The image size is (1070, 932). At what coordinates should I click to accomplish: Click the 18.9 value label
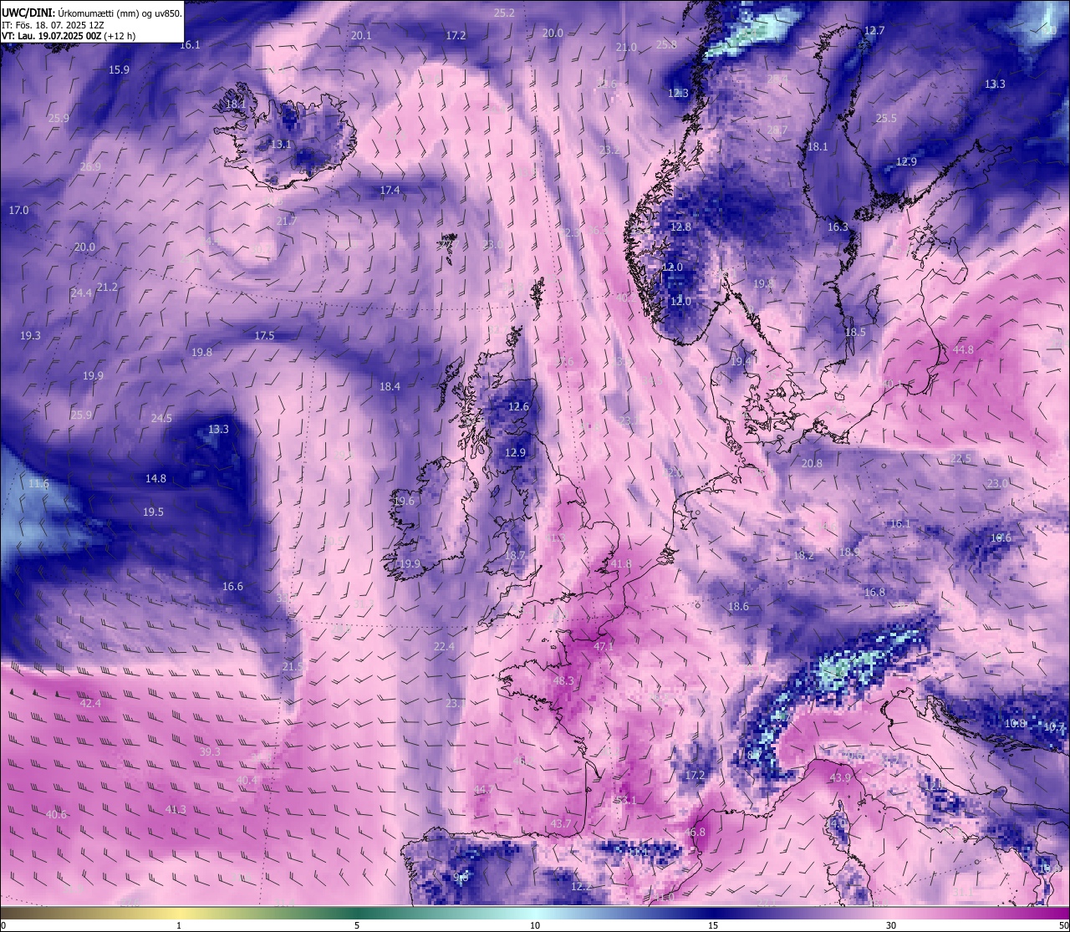tap(848, 553)
